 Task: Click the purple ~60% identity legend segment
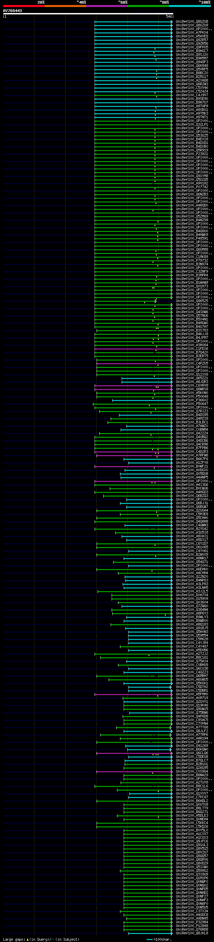107,6
